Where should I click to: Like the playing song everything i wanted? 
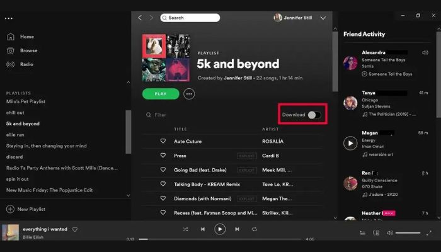[75, 229]
